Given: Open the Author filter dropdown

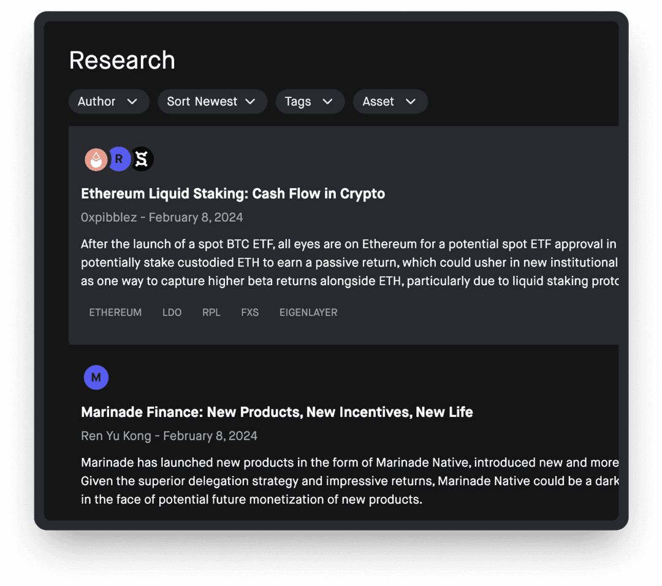Looking at the screenshot, I should coord(108,101).
